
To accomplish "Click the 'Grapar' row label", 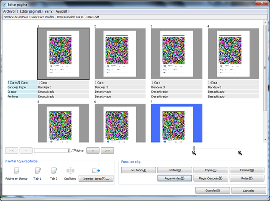I will (x=22, y=92).
